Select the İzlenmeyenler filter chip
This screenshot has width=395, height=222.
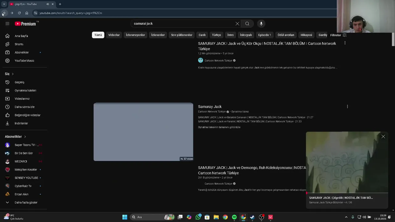click(x=135, y=35)
